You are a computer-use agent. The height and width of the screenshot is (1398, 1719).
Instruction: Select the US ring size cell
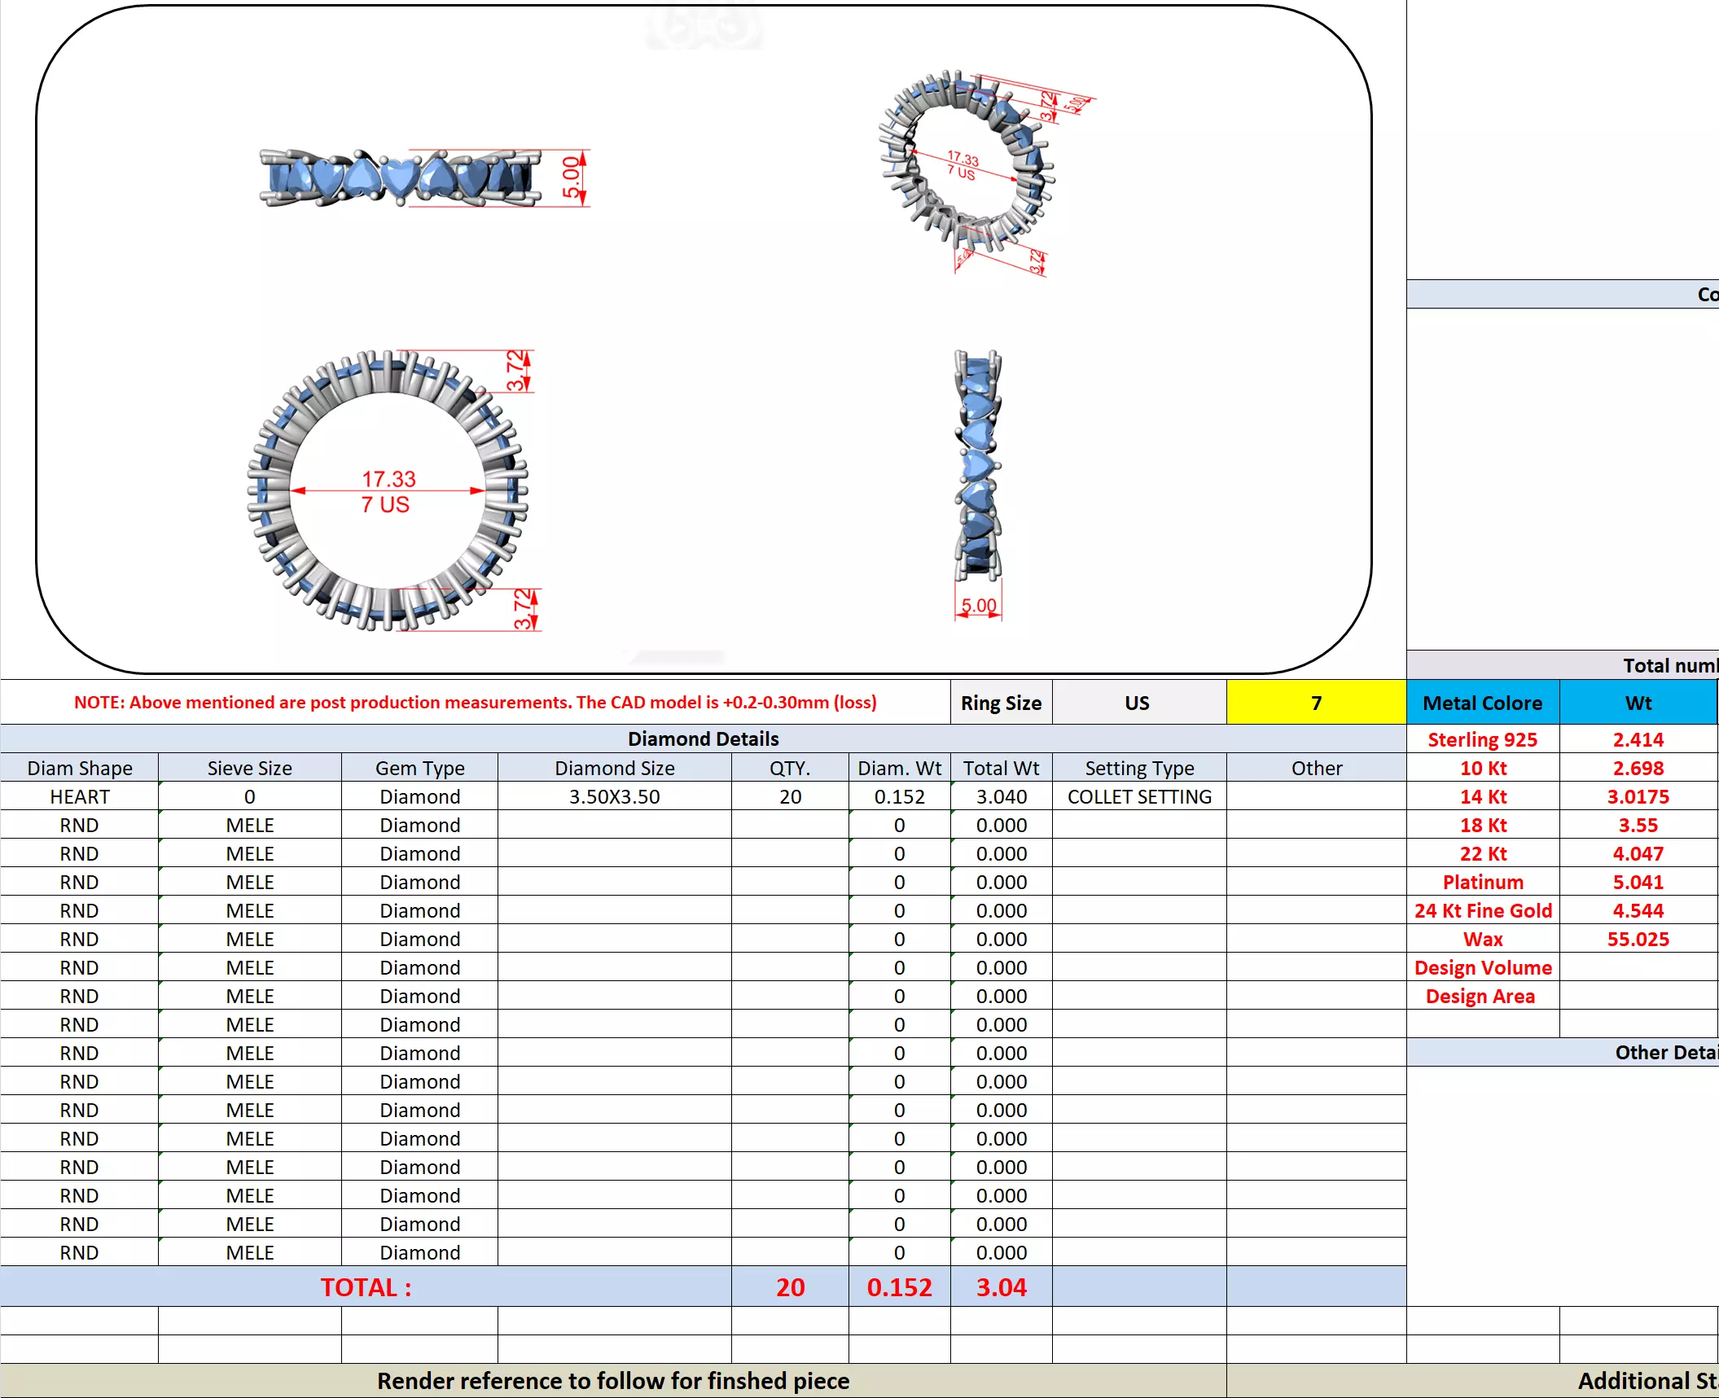pyautogui.click(x=1138, y=703)
